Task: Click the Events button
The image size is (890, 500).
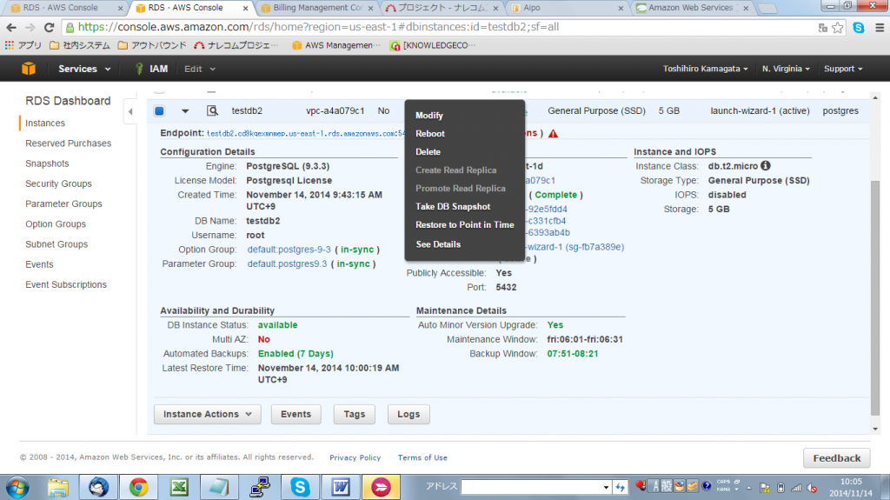Action: click(x=296, y=414)
